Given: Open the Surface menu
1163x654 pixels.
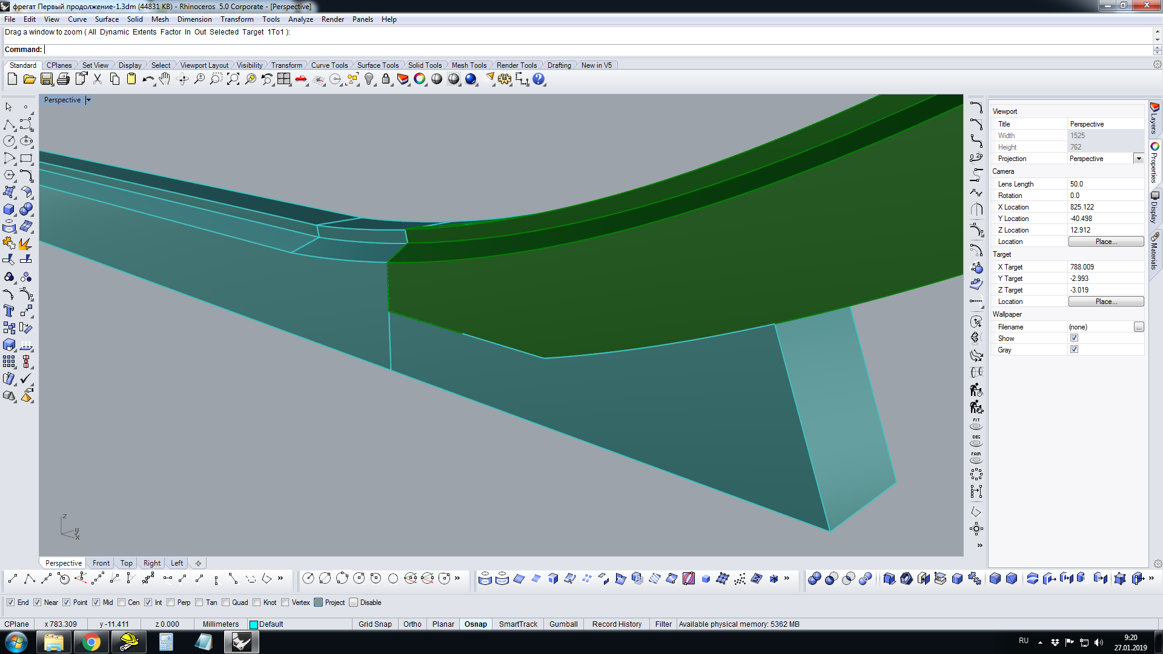Looking at the screenshot, I should pyautogui.click(x=107, y=19).
